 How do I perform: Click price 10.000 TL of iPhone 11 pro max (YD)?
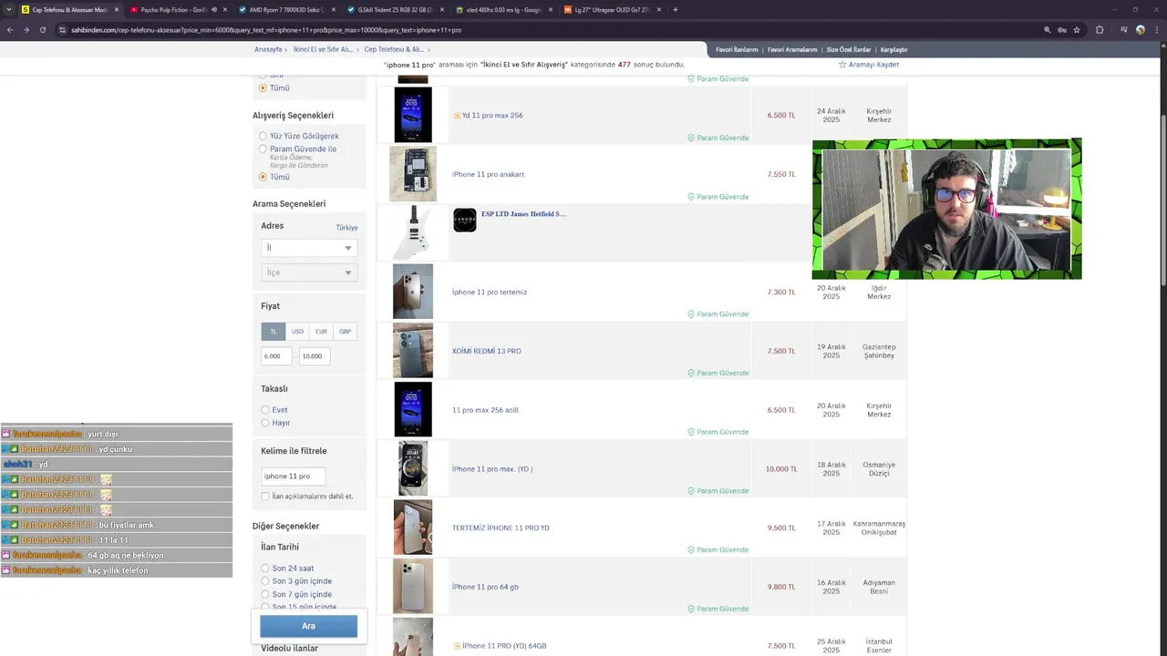pos(781,469)
